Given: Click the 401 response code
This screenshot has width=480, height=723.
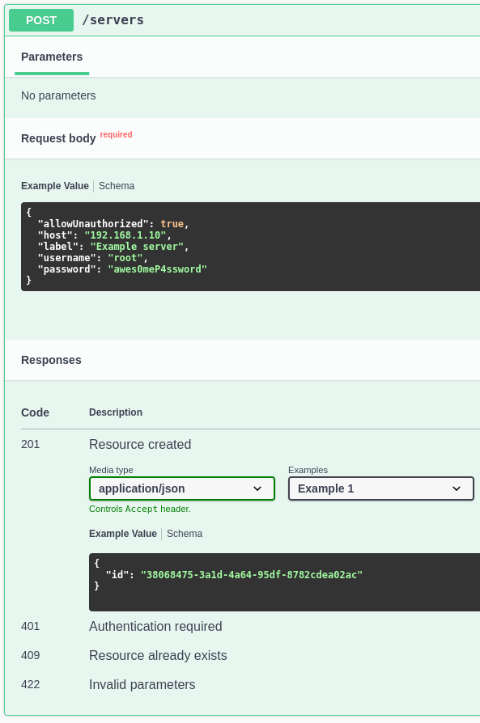Looking at the screenshot, I should [x=31, y=626].
